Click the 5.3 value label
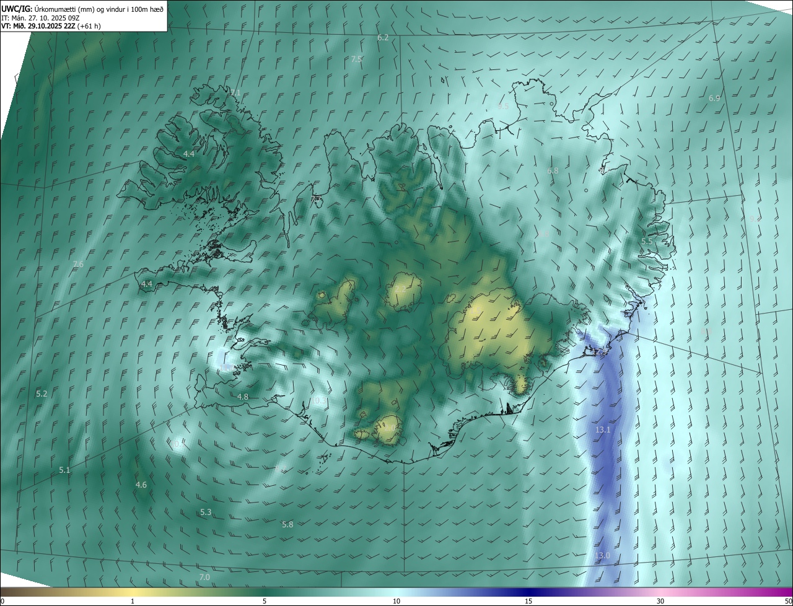This screenshot has height=606, width=793. coord(206,512)
